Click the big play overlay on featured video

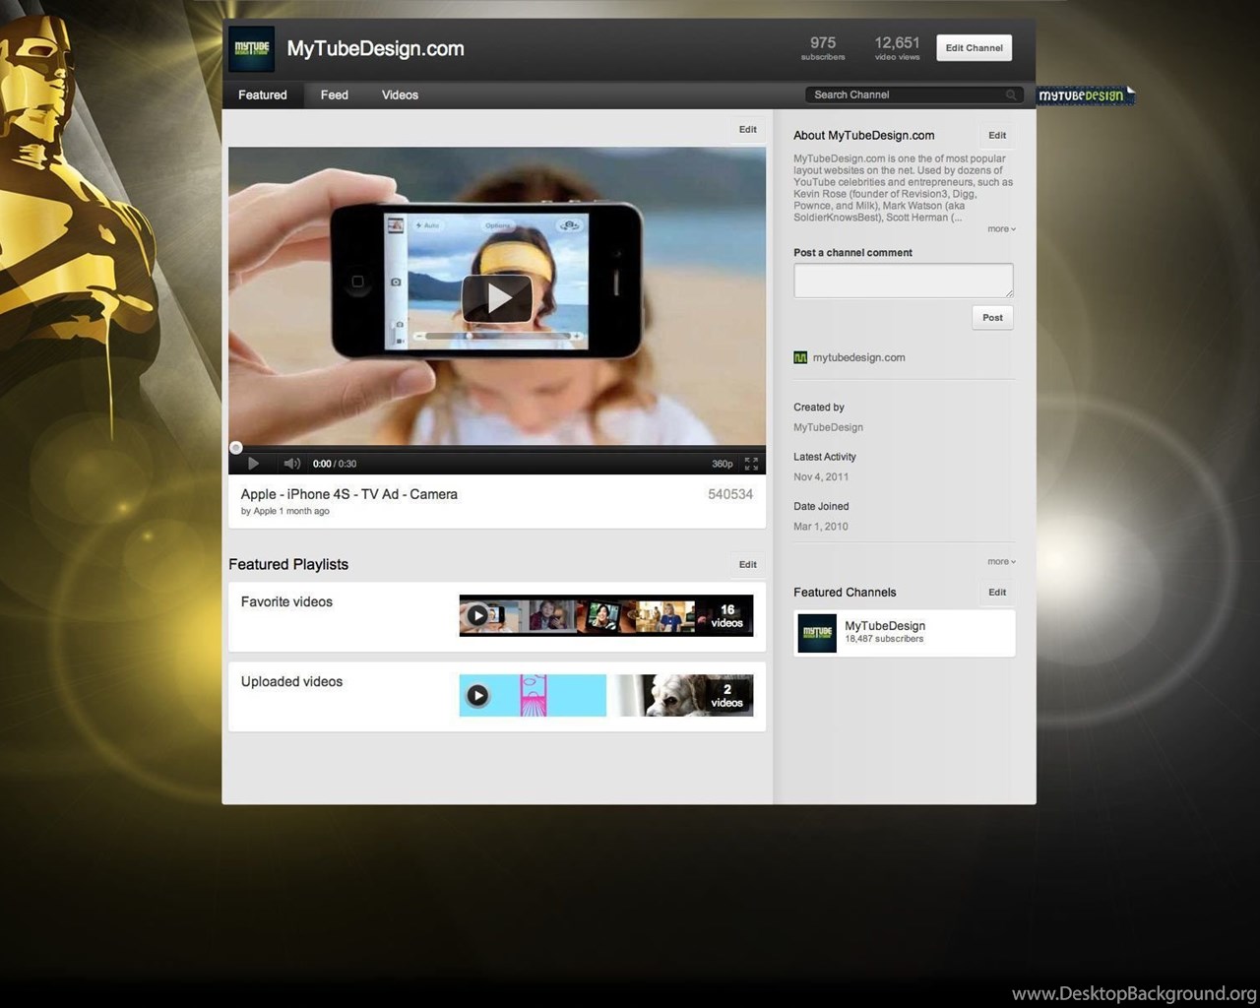[497, 298]
